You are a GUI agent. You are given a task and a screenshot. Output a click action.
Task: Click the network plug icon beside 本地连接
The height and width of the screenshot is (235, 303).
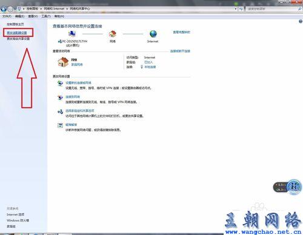pos(142,67)
